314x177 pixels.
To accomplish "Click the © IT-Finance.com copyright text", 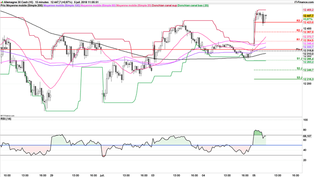I will [7, 116].
